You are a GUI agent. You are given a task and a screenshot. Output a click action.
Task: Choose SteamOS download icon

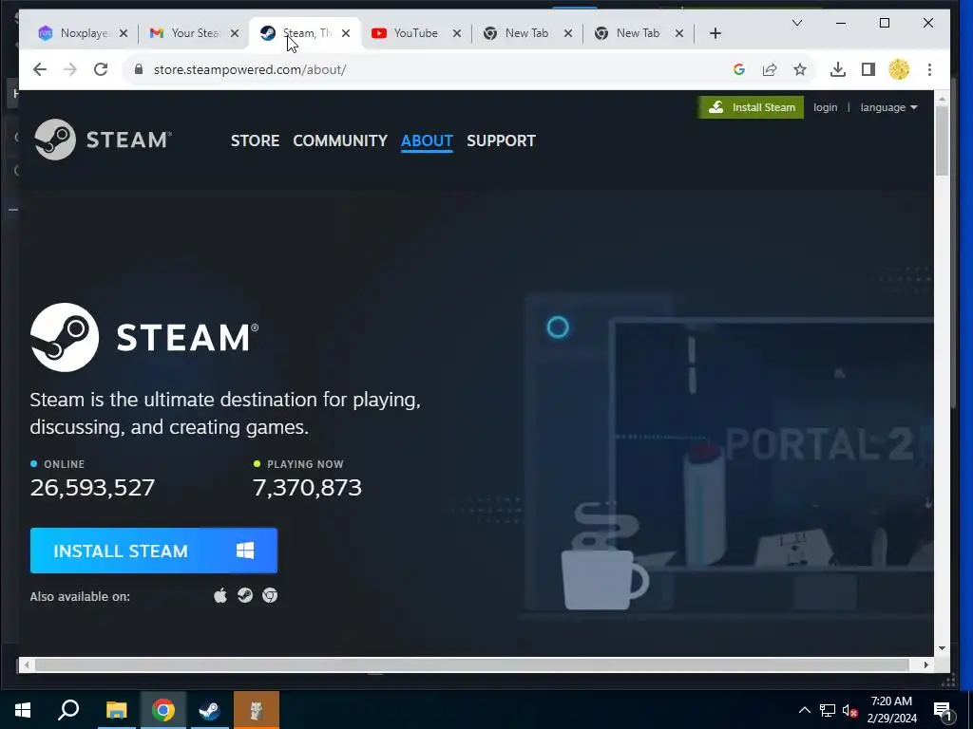245,596
